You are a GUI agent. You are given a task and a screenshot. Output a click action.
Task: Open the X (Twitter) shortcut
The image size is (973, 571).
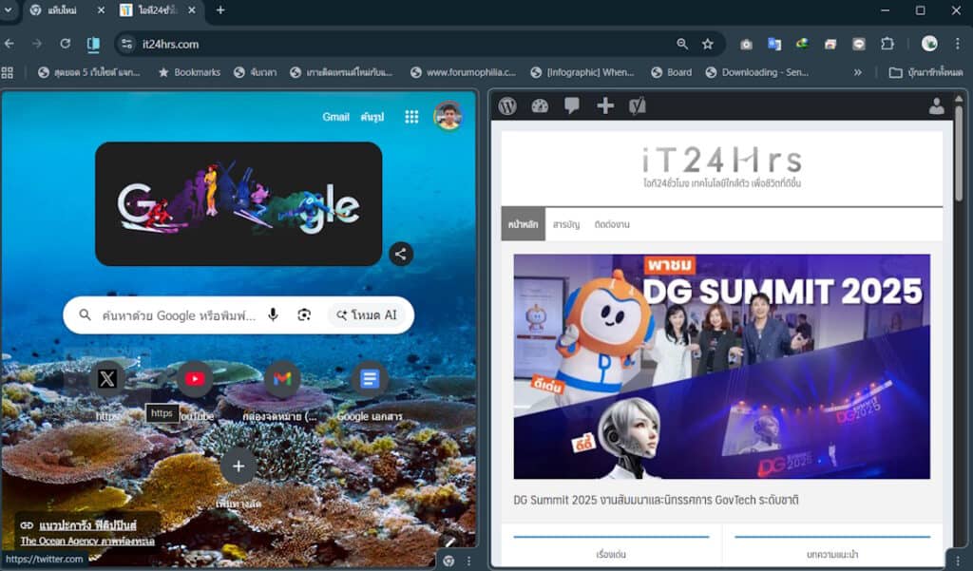(x=107, y=378)
